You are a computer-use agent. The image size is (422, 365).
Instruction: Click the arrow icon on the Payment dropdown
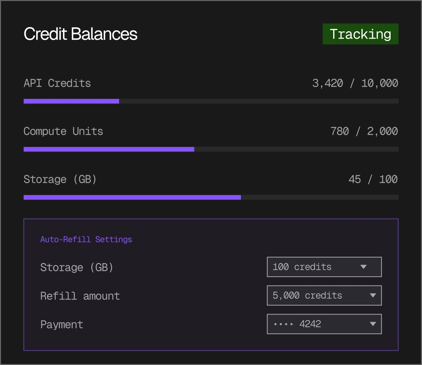[x=373, y=324]
